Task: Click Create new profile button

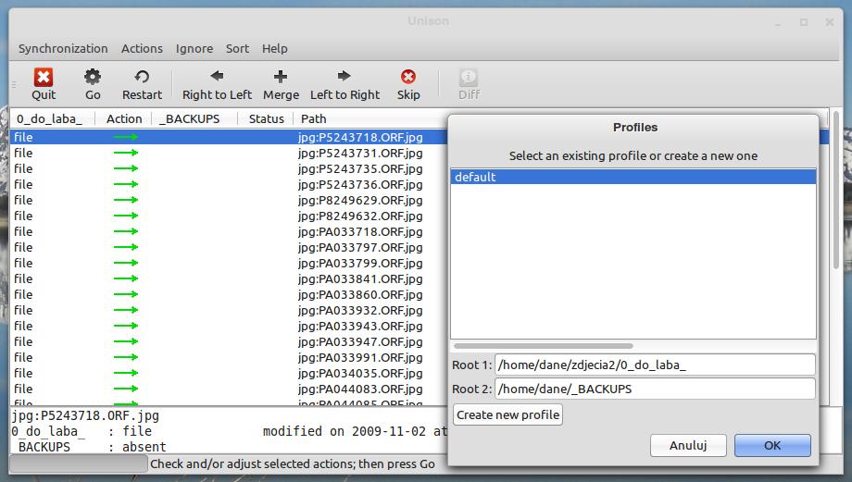Action: tap(507, 414)
